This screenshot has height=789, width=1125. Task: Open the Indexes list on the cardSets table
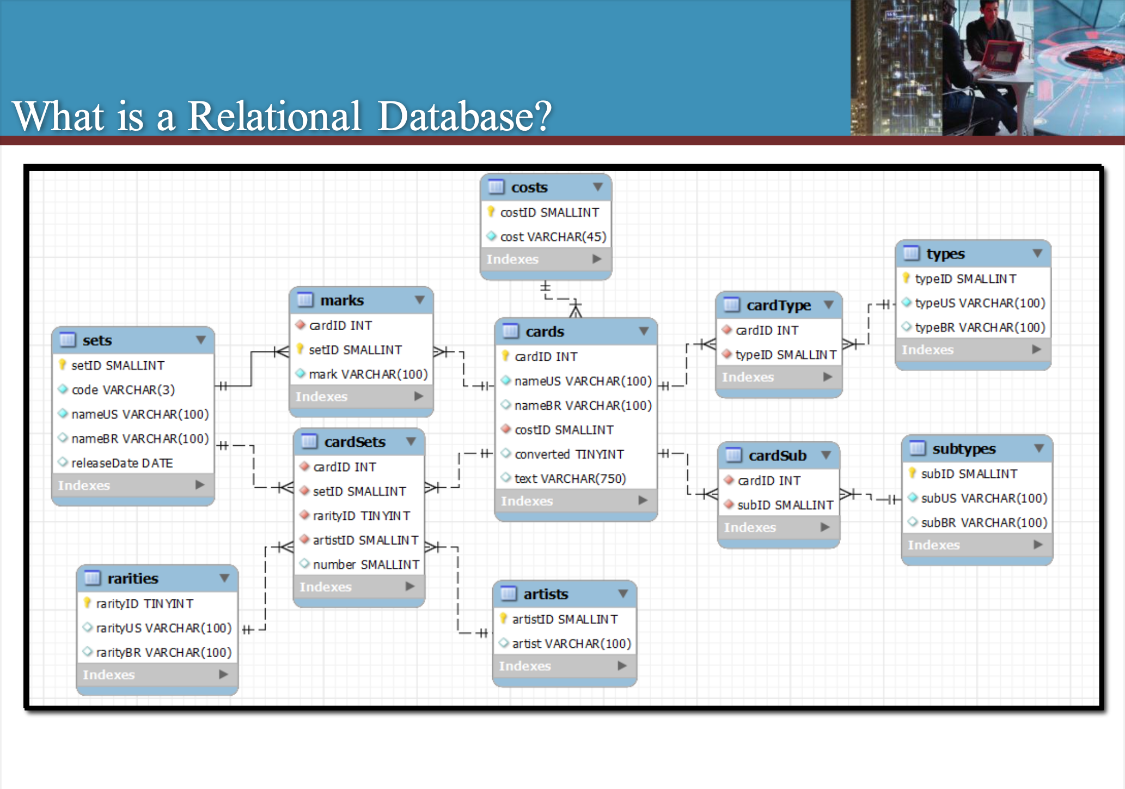[x=411, y=586]
